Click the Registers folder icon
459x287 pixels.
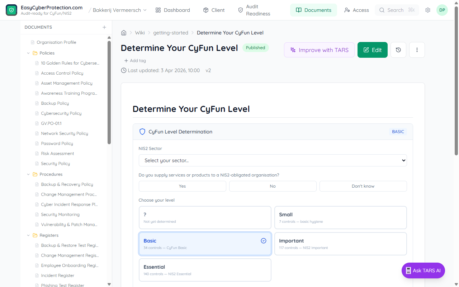[x=35, y=235]
